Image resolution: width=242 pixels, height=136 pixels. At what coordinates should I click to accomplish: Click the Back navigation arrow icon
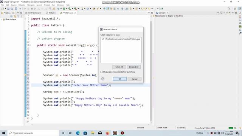(x=149, y=9)
